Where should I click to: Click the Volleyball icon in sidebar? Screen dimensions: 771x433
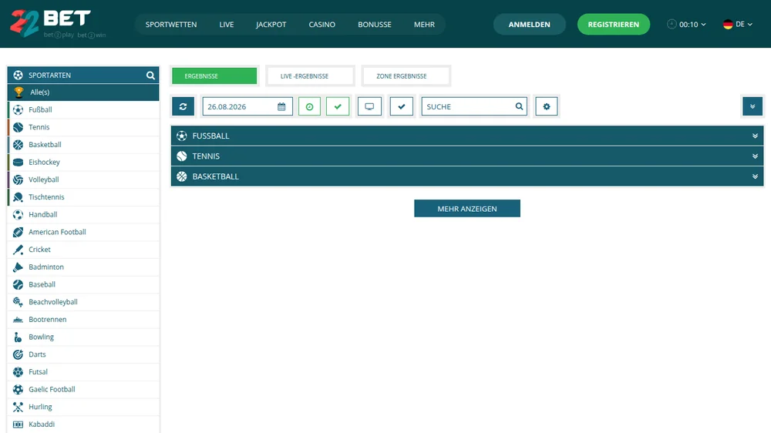[x=19, y=180]
